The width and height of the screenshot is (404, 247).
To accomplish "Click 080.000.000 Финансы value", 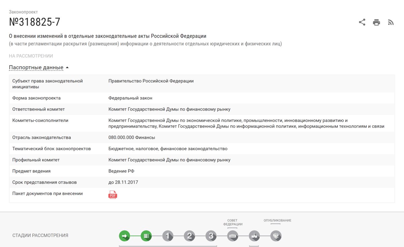I will click(x=132, y=137).
